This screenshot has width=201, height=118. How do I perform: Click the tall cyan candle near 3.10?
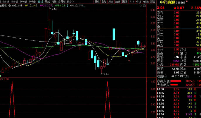[x=114, y=34]
